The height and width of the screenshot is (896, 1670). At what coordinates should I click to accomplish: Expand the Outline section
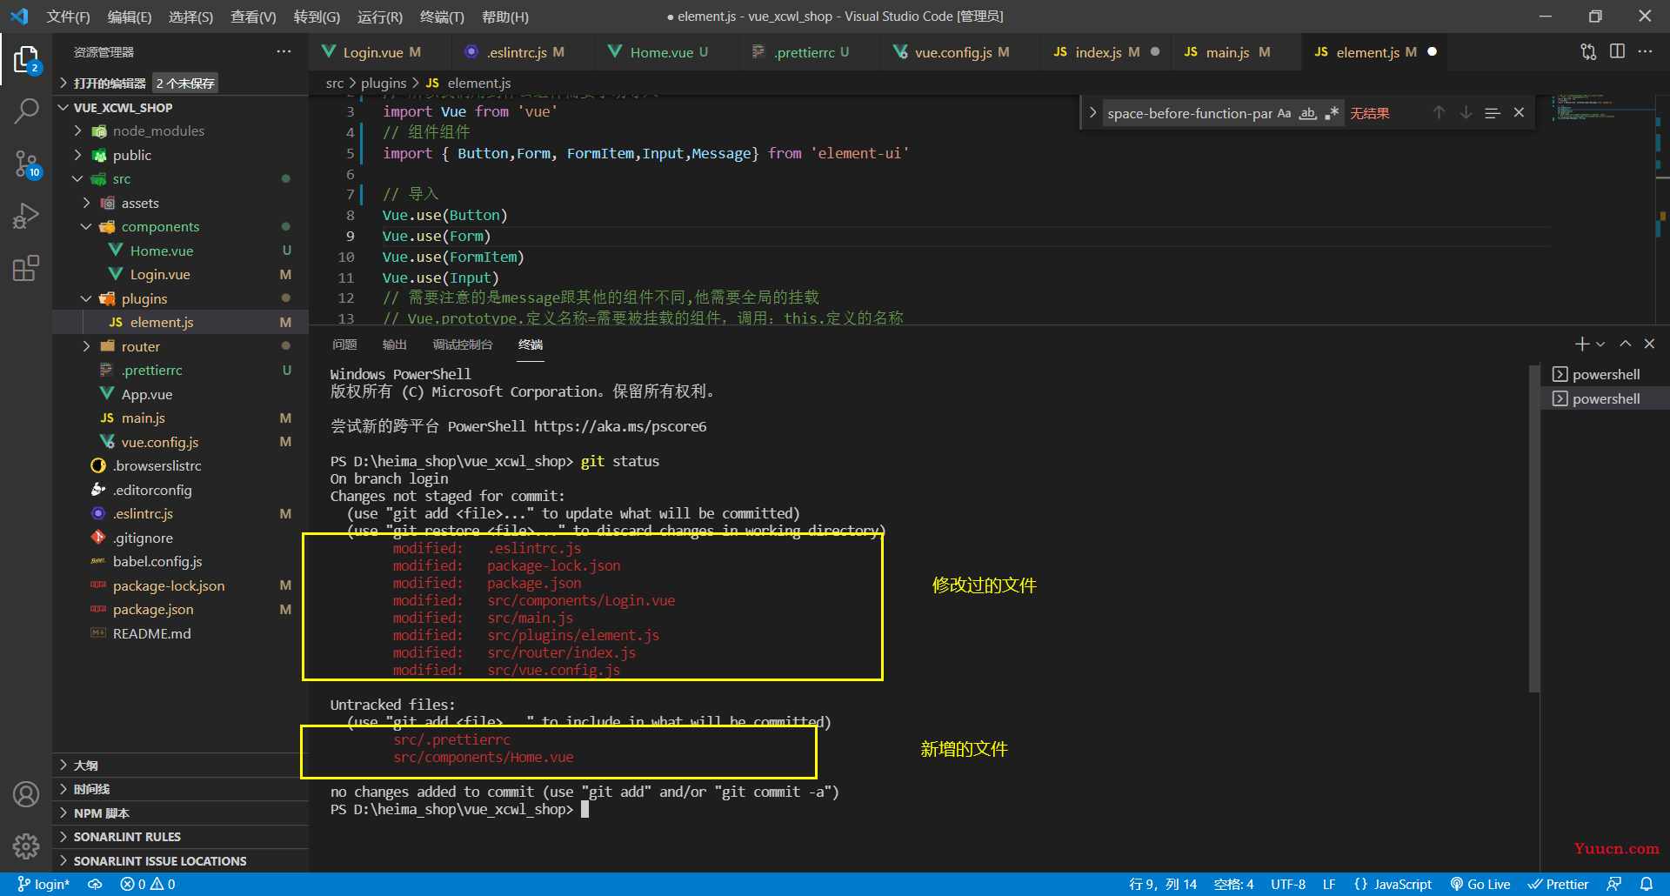point(180,766)
